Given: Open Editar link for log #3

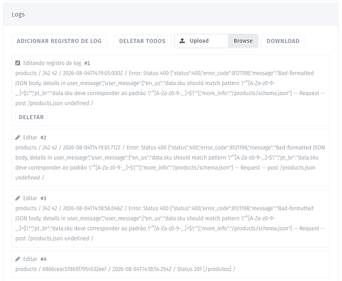Looking at the screenshot, I should coord(30,198).
